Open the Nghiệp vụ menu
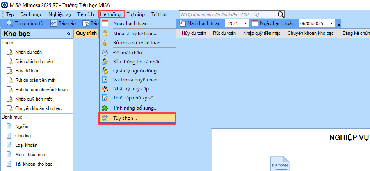Image resolution: width=370 pixels, height=171 pixels. click(60, 14)
